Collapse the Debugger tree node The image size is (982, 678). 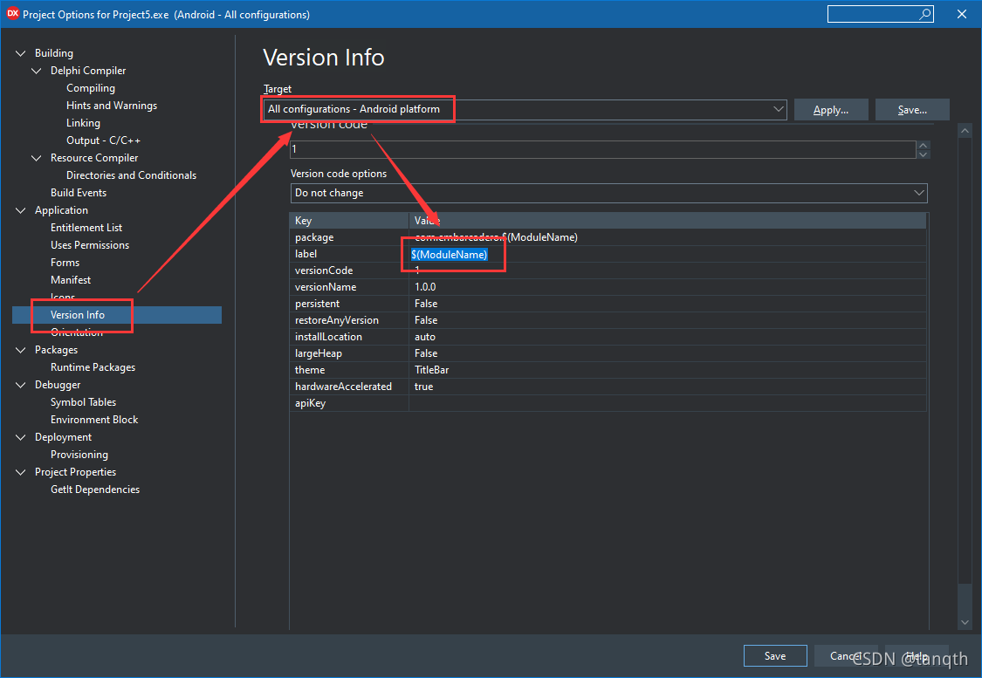(21, 385)
